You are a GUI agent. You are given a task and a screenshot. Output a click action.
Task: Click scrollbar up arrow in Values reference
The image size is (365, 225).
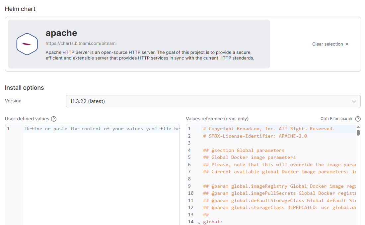pyautogui.click(x=358, y=127)
